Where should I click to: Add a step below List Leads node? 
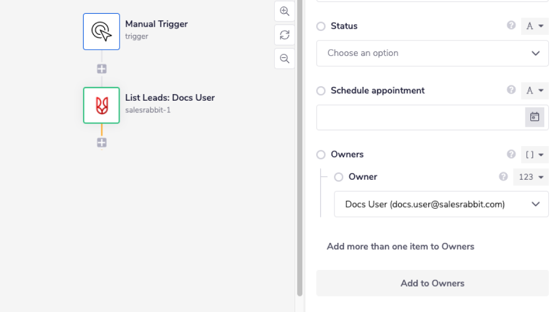102,143
